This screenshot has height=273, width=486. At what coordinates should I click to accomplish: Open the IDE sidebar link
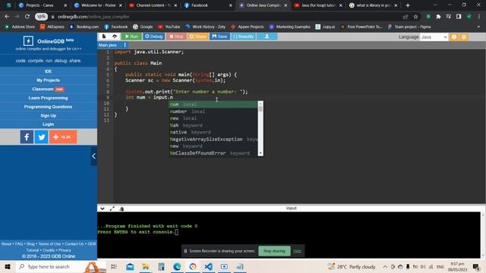[48, 71]
